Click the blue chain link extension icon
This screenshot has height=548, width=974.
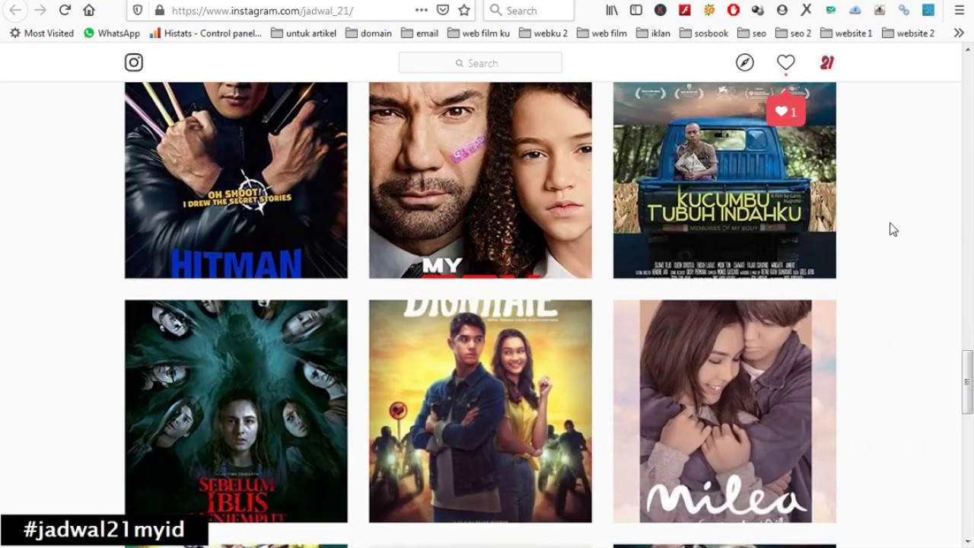pos(904,10)
